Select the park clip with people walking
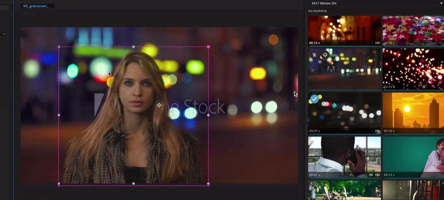The image size is (444, 200). pyautogui.click(x=344, y=190)
